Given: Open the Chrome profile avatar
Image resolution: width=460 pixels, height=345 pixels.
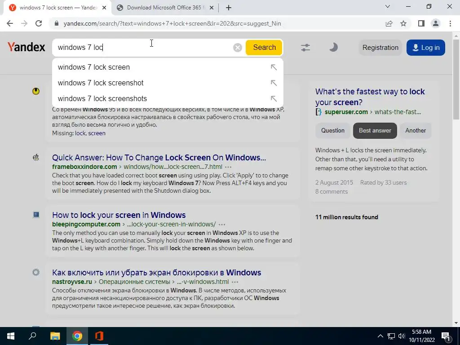Looking at the screenshot, I should (x=436, y=23).
